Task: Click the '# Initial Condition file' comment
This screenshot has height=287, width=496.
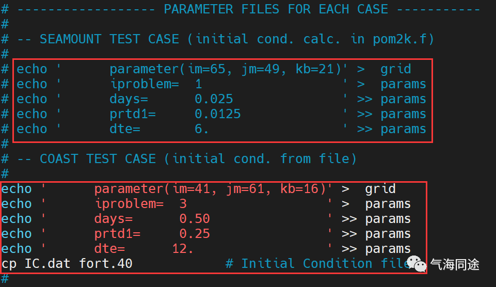Action: click(318, 263)
